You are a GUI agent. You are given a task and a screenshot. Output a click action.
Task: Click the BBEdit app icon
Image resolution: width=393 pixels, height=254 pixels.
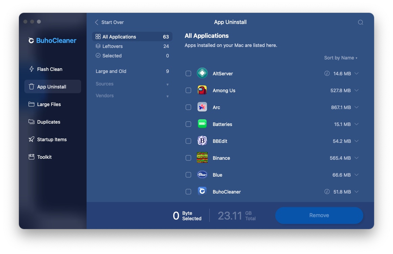click(x=202, y=141)
